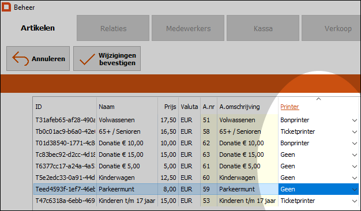Select ID cell Tb0c01ac9-b6a0-42e
This screenshot has width=361, height=211.
pos(65,131)
